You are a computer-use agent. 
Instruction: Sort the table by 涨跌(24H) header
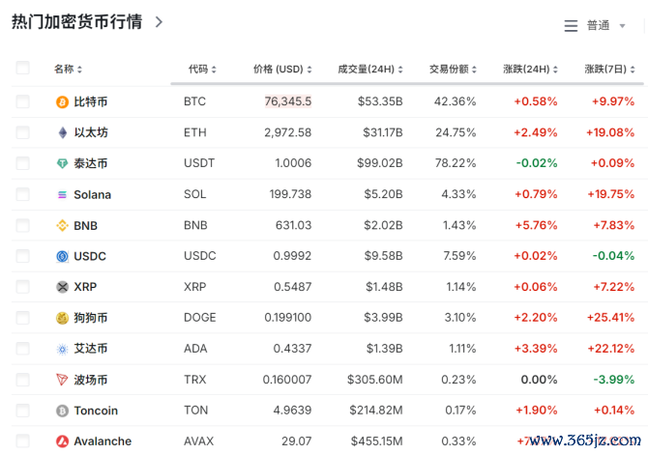pos(530,70)
